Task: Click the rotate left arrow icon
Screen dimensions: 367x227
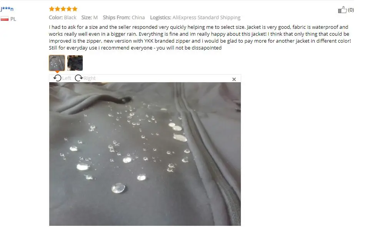Action: 57,78
